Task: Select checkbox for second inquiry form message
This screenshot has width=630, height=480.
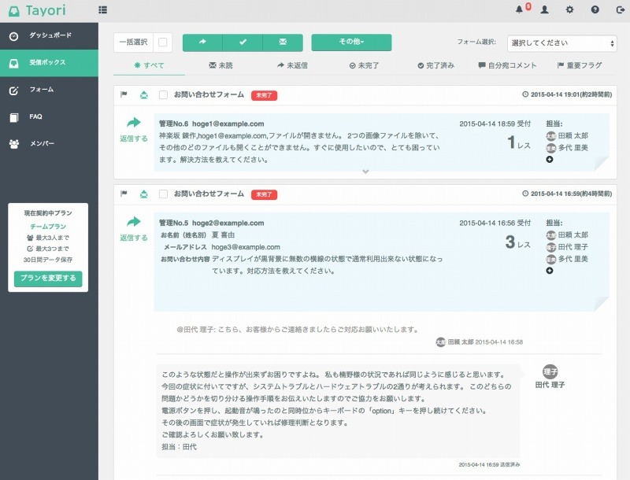Action: [163, 194]
